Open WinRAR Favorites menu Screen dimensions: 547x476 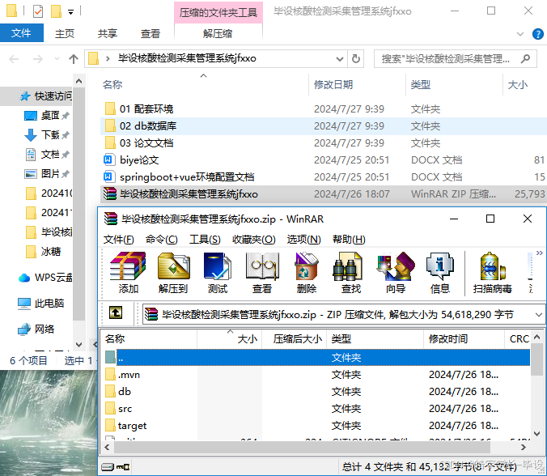[253, 240]
